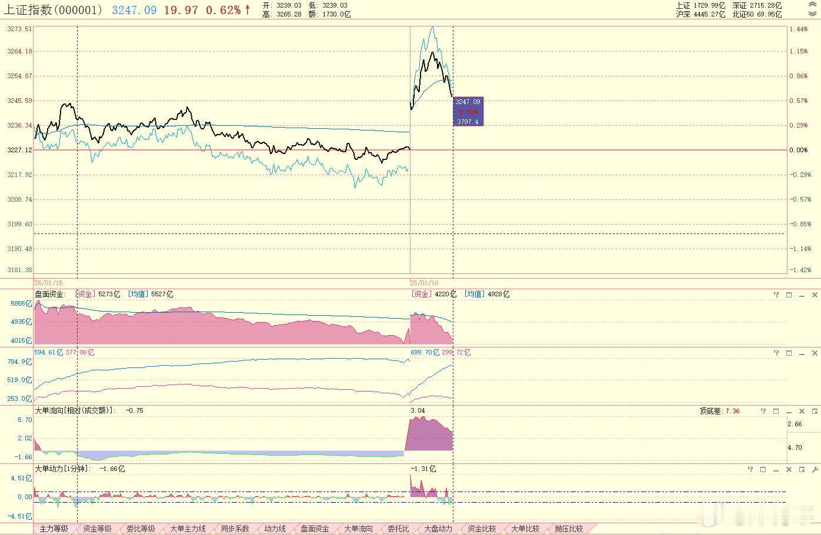
Task: Open help for the 594.61亿 flow panel
Action: point(776,353)
